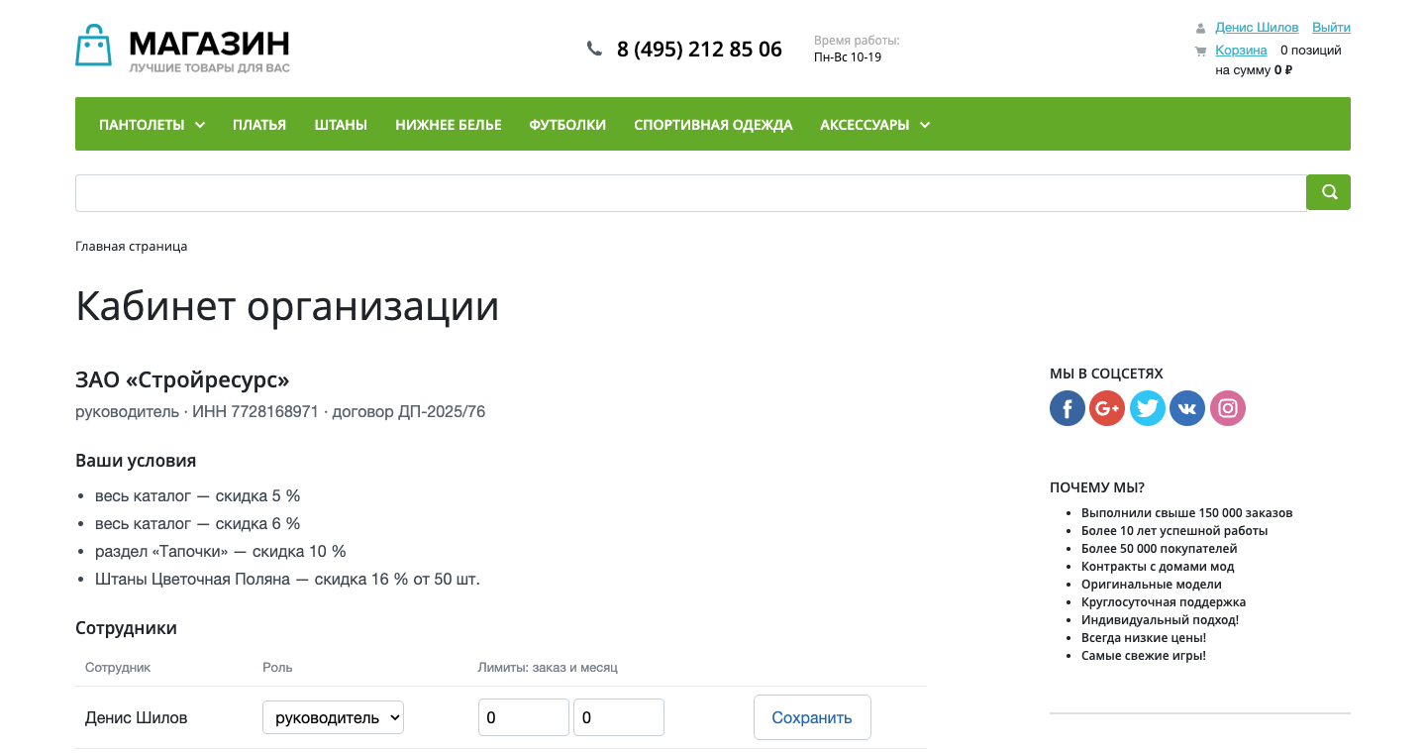Screen dimensions: 1426x753
Task: Click the Кабинет организации page heading
Action: 287,306
